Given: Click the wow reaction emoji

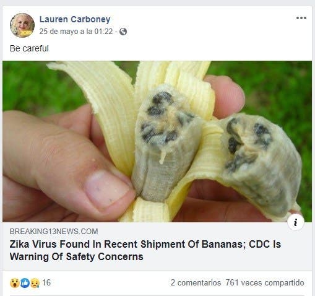Looking at the screenshot, I should [15, 283].
